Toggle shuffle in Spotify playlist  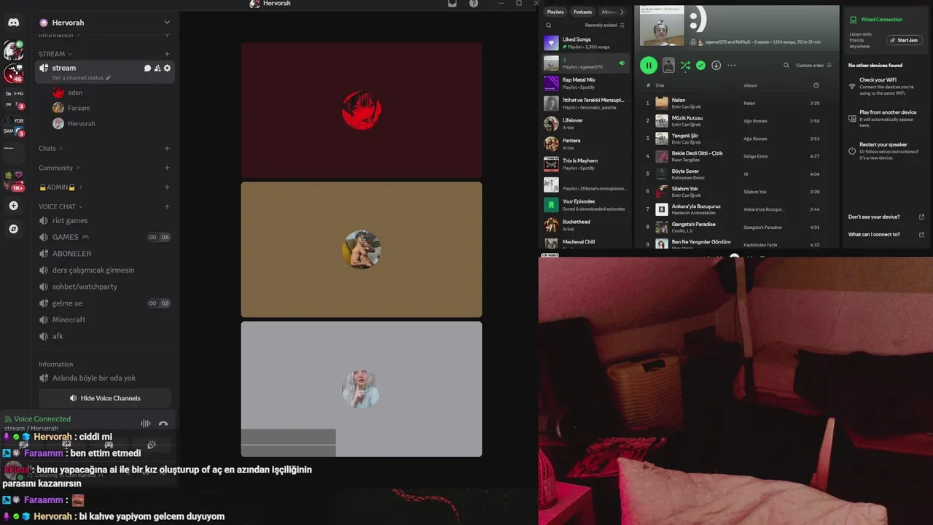(x=685, y=66)
